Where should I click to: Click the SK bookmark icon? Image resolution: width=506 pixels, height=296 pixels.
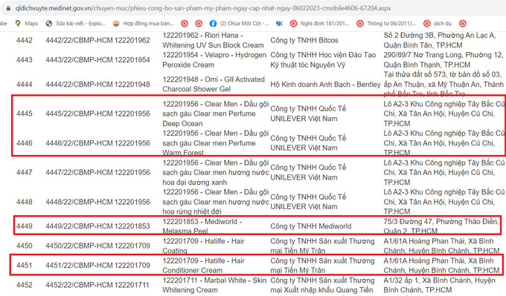[280, 24]
